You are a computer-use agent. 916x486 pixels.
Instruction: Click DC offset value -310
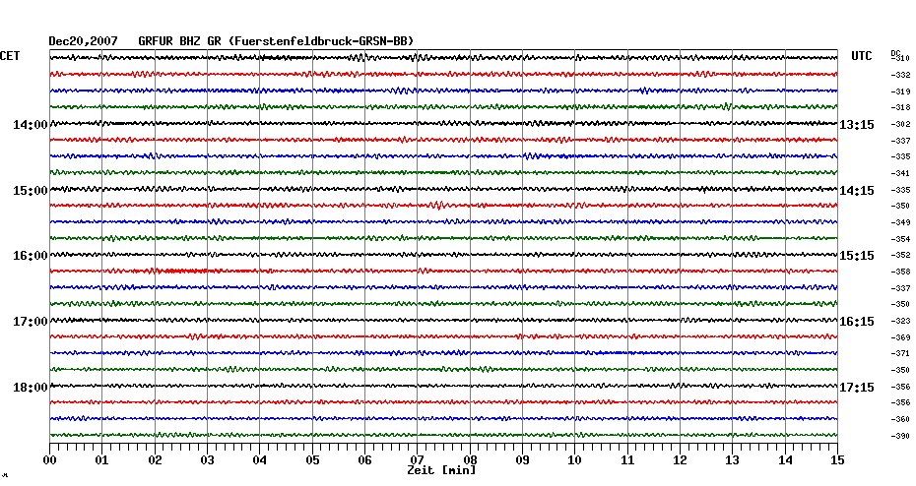(x=901, y=58)
